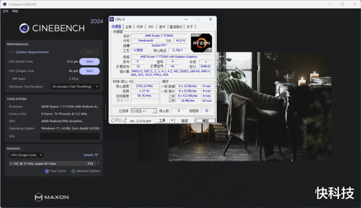
Task: Click the CPU-Z core speed 2736.23 MHz value
Action: pos(144,86)
